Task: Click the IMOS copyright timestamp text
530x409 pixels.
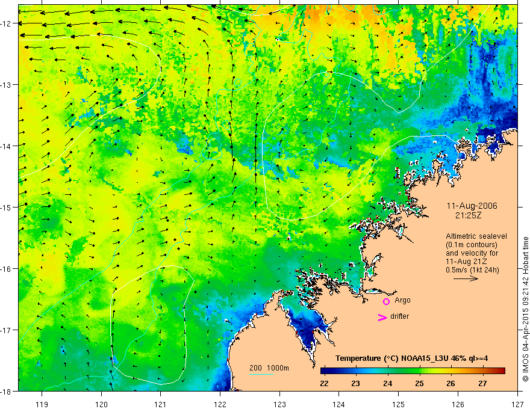Action: [525, 309]
